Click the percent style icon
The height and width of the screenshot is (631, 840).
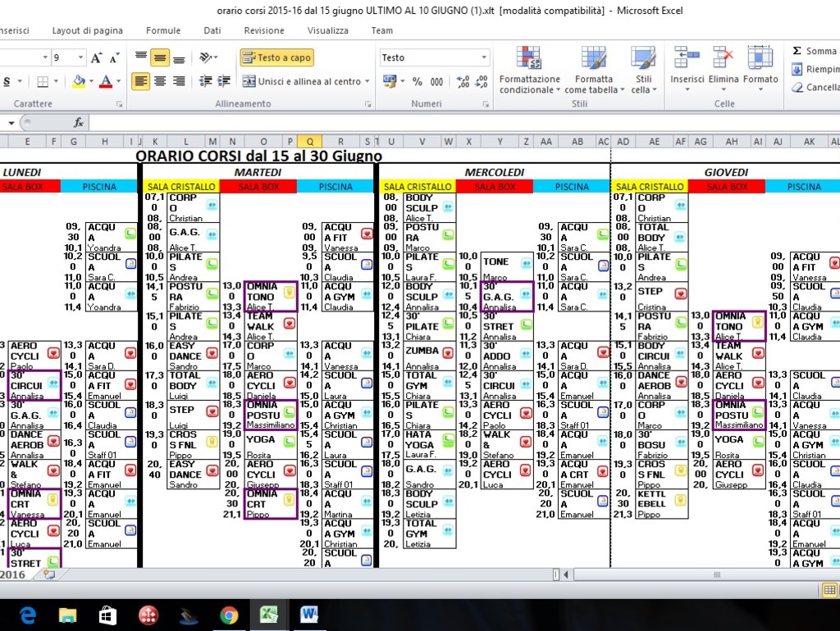pyautogui.click(x=417, y=81)
